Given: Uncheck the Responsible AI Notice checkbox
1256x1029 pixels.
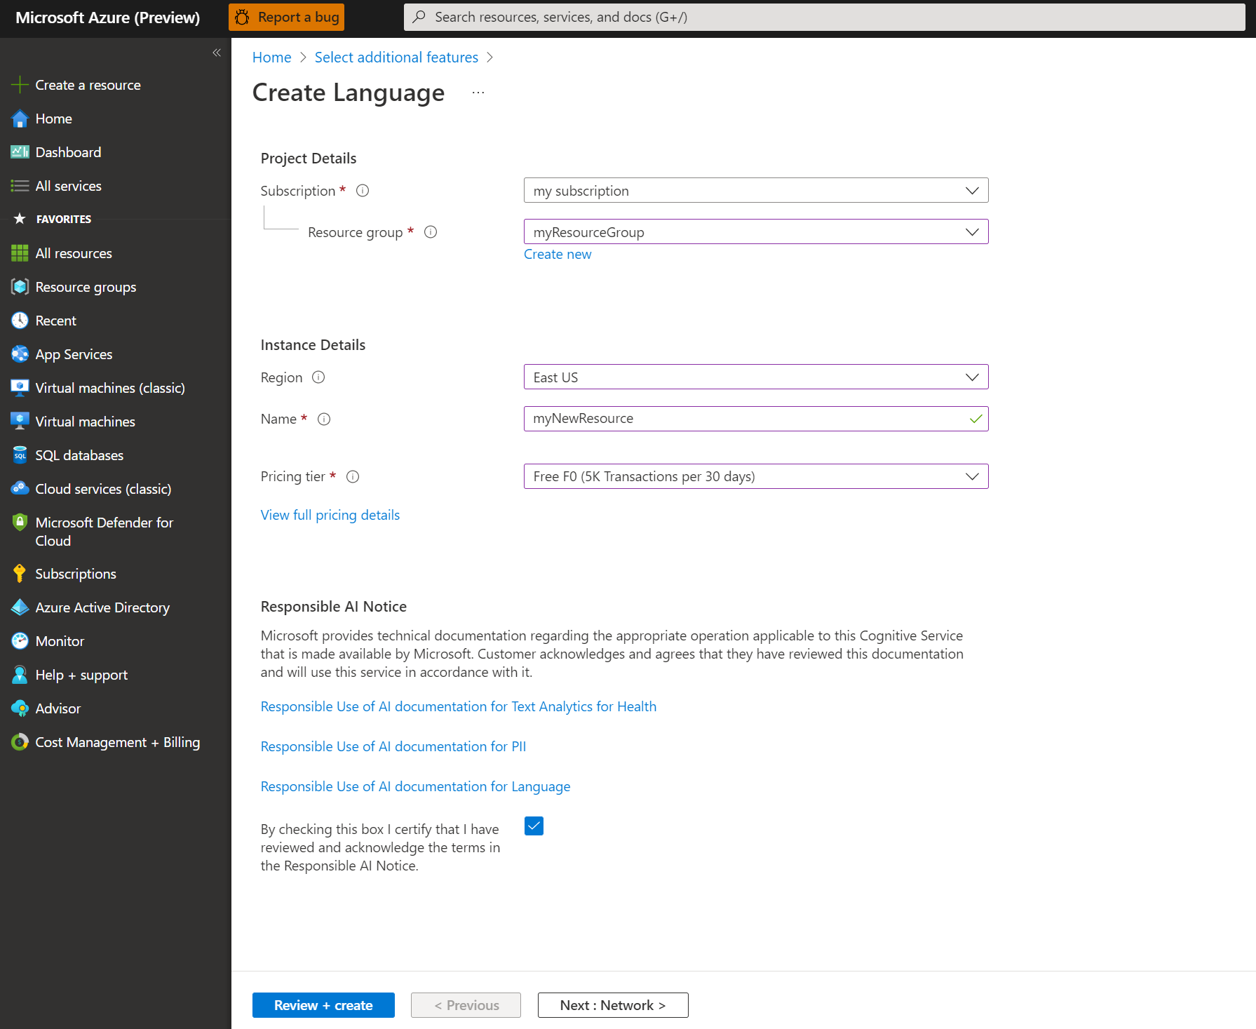Looking at the screenshot, I should coord(534,826).
